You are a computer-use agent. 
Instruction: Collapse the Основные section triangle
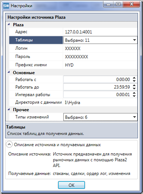click(9, 72)
